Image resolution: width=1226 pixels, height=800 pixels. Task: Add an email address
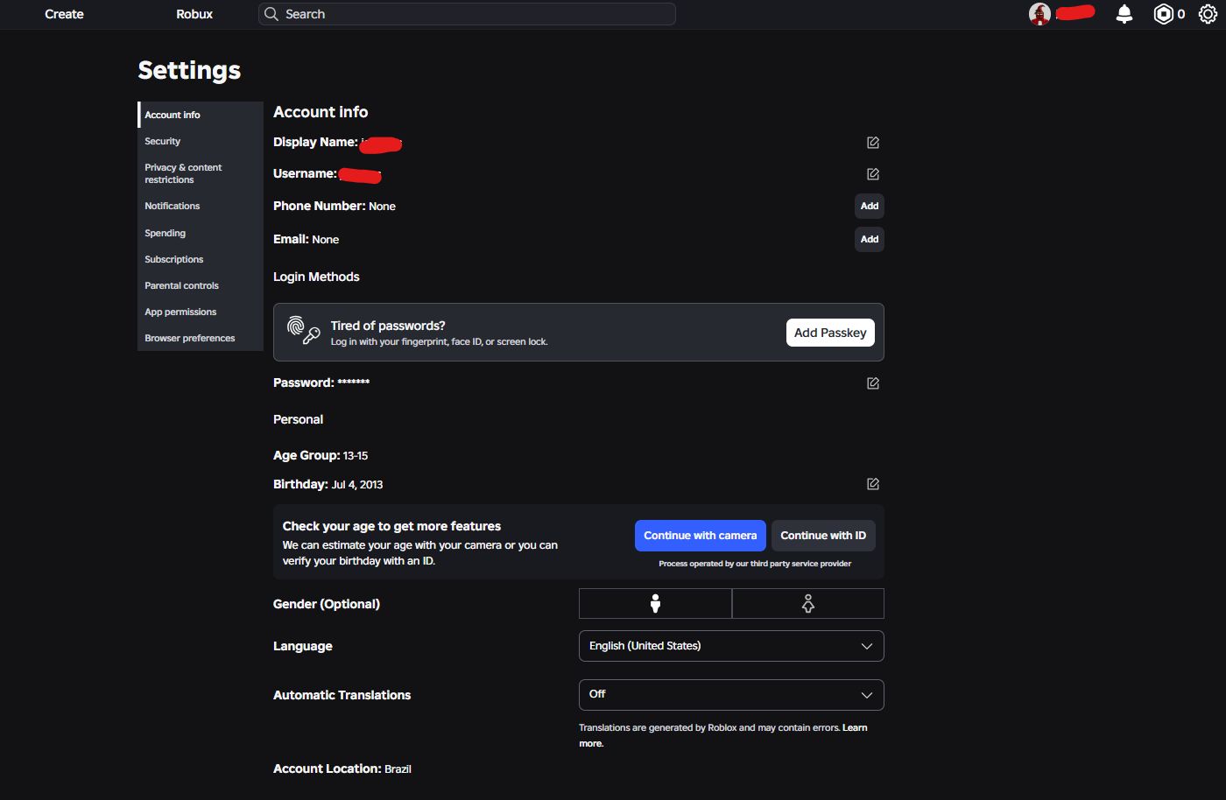pos(870,239)
